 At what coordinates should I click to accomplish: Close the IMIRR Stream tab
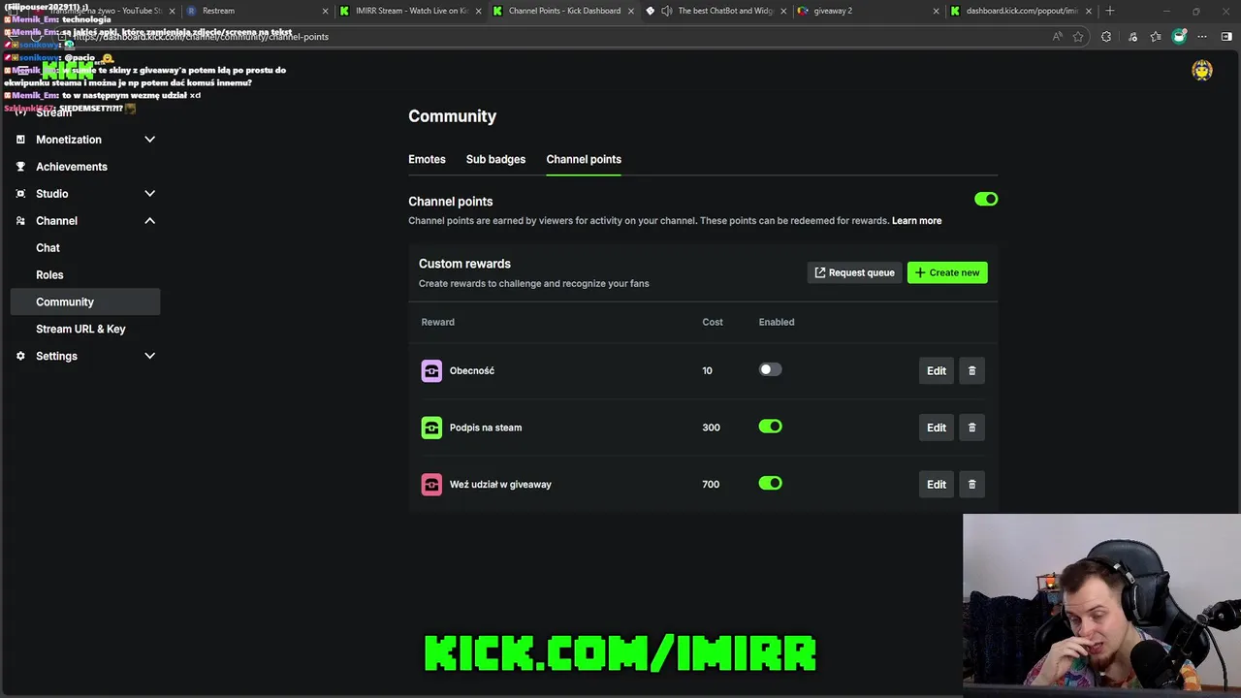coord(478,11)
